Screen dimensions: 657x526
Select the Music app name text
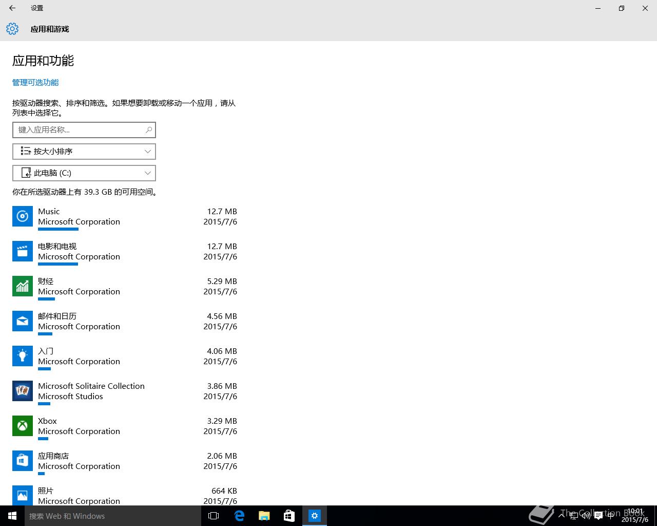coord(49,211)
